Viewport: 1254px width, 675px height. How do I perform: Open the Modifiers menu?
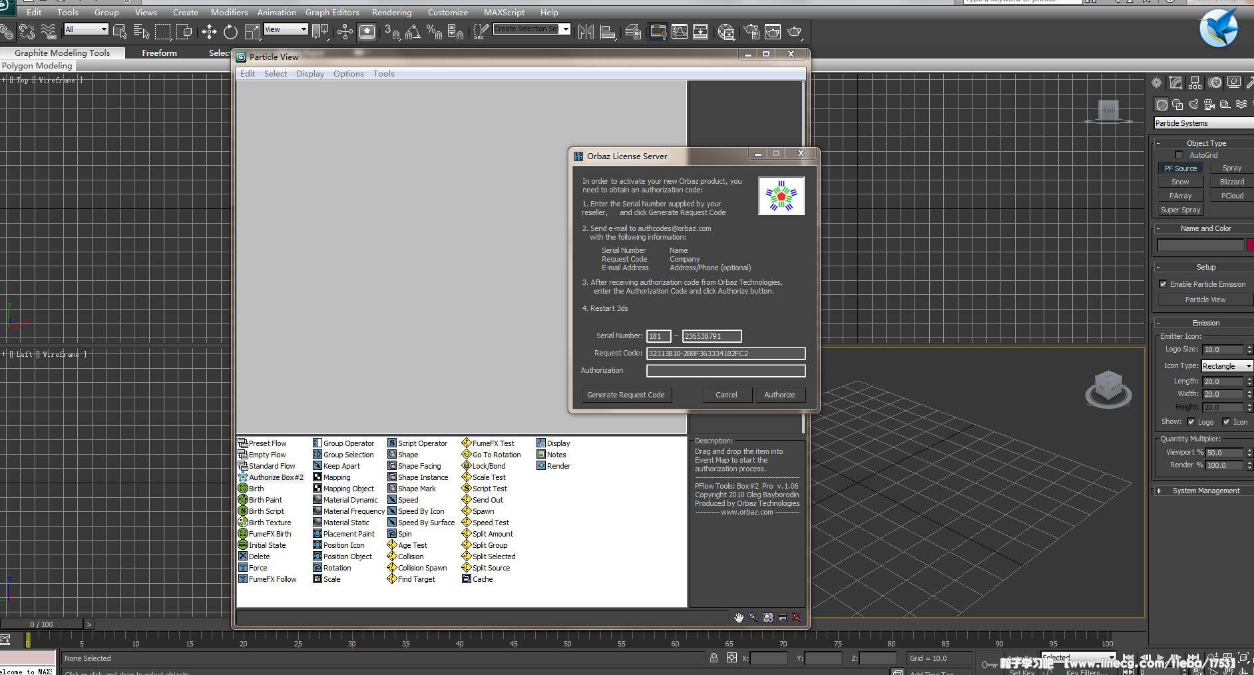point(229,12)
